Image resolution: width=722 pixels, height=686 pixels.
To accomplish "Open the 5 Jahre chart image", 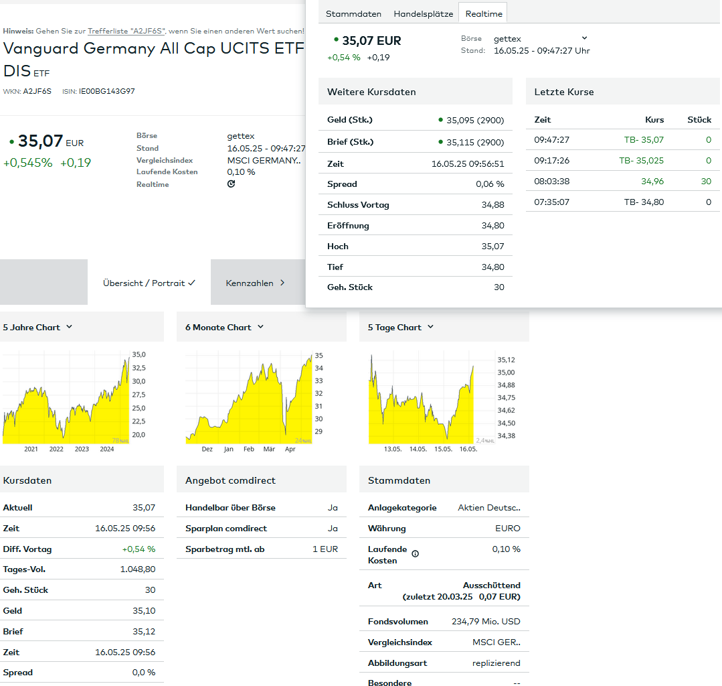I will click(x=74, y=401).
